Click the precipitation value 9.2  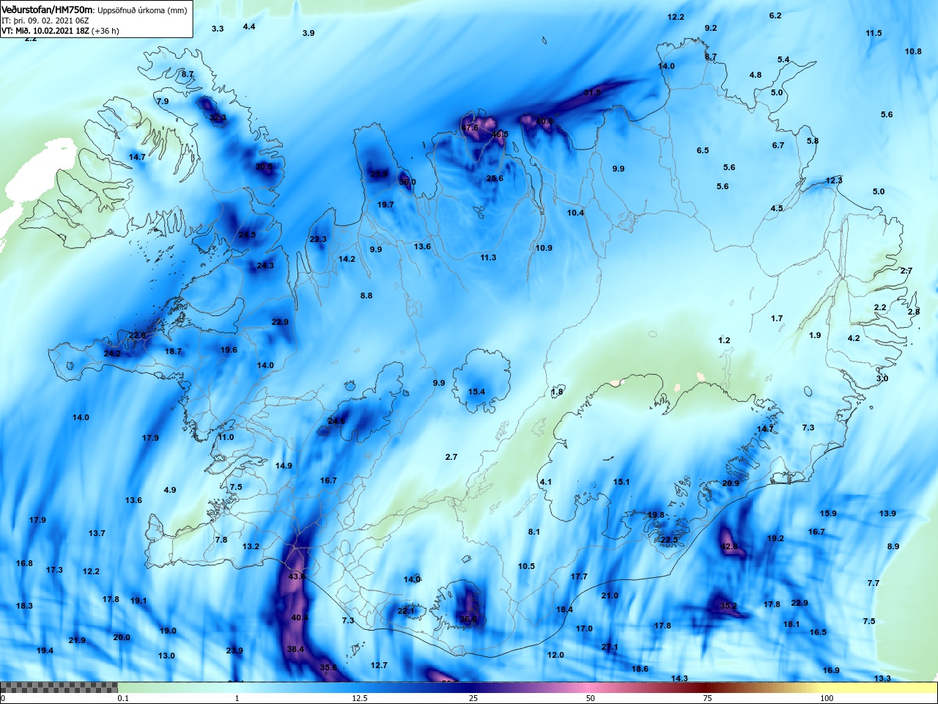tap(711, 28)
